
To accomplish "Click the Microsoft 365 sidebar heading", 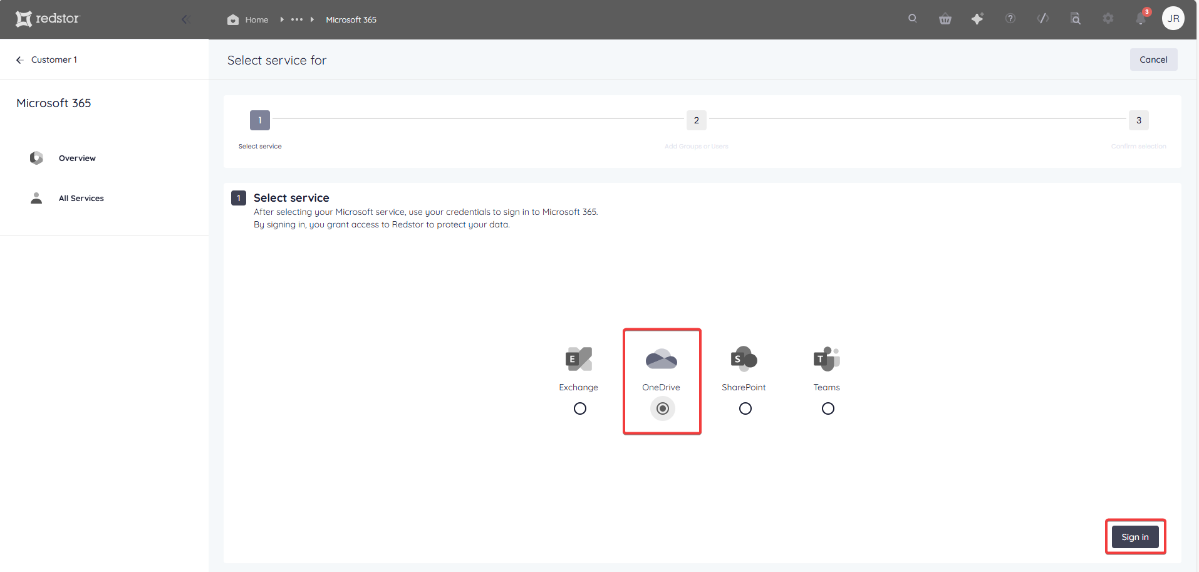I will click(x=54, y=103).
